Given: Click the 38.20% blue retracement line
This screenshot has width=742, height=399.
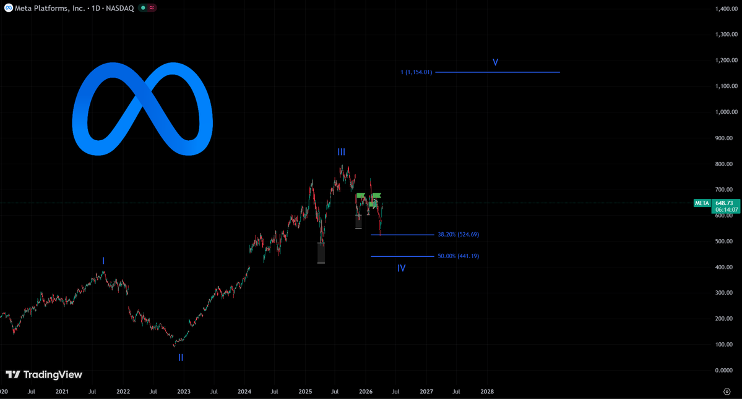Looking at the screenshot, I should point(402,235).
